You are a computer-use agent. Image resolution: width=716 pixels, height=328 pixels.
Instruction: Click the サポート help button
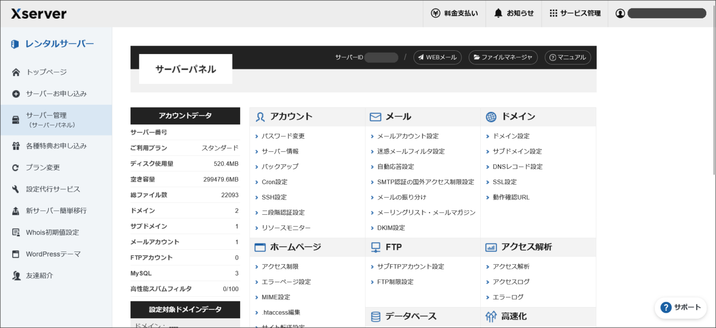pyautogui.click(x=681, y=307)
